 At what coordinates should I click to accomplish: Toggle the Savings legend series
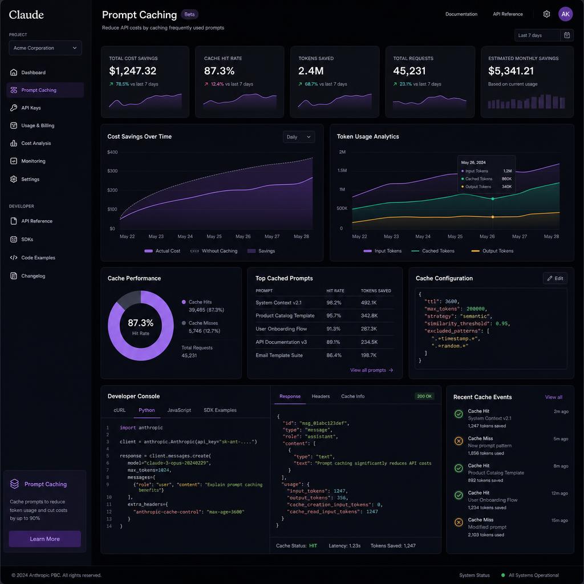(x=261, y=251)
